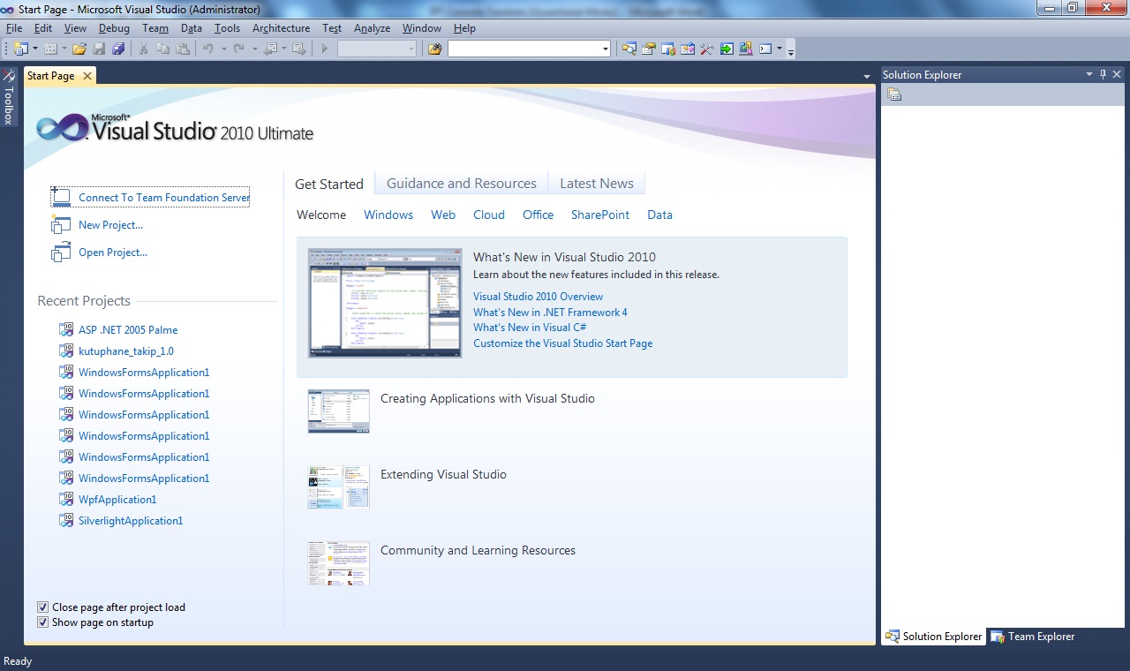Click the Save All toolbar icon
This screenshot has width=1130, height=671.
coord(118,49)
